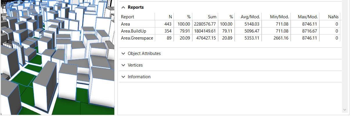Image resolution: width=351 pixels, height=116 pixels.
Task: Collapse the Reports section
Action: 123,7
